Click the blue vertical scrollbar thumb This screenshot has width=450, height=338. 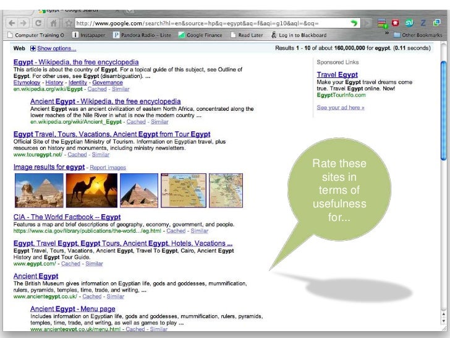[444, 111]
